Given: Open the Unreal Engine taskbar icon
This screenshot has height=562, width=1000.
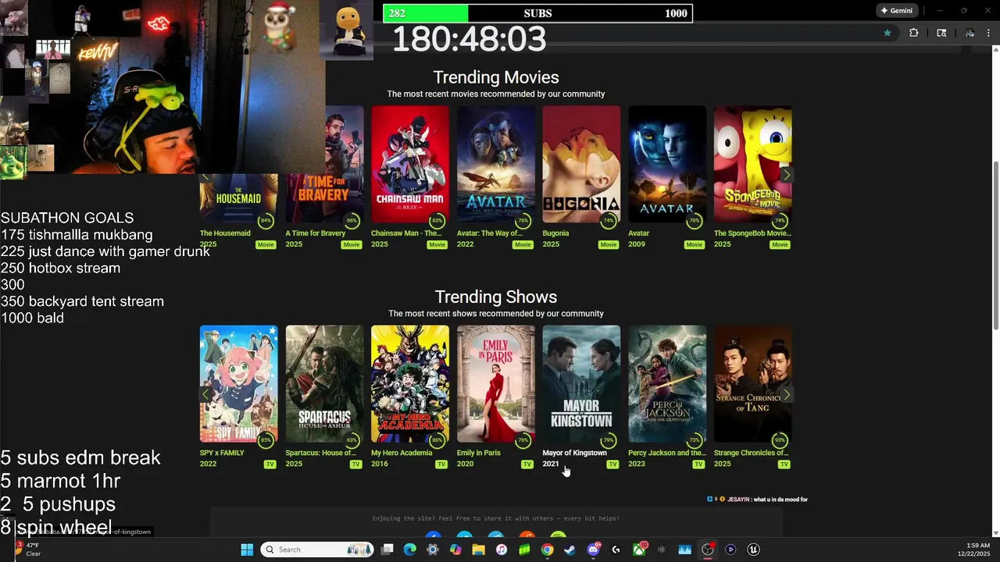Looking at the screenshot, I should coord(753,550).
